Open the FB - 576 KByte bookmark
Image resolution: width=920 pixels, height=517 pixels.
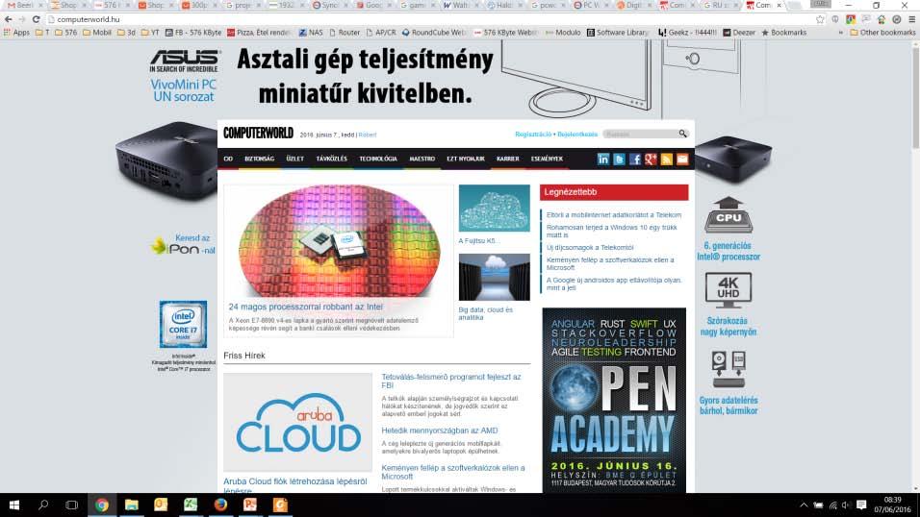193,33
